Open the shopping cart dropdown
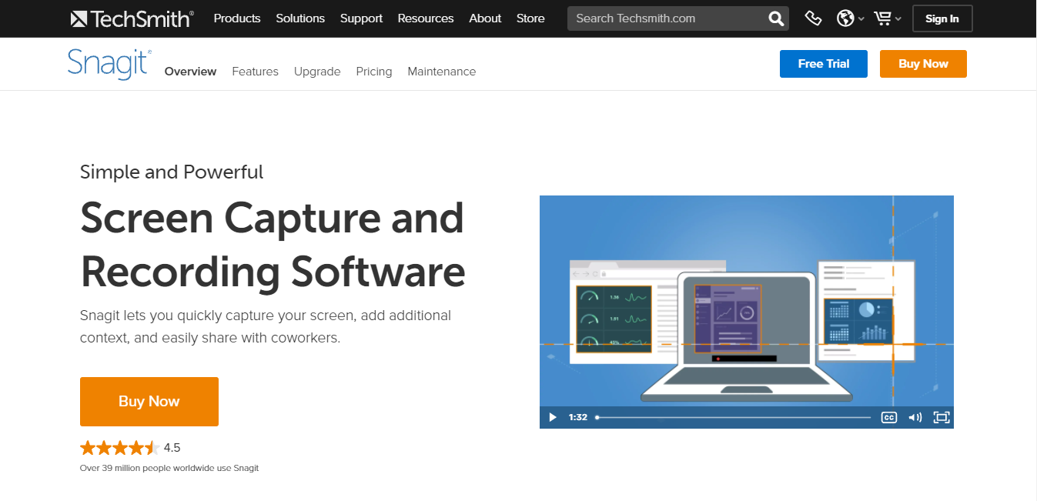 click(x=888, y=18)
